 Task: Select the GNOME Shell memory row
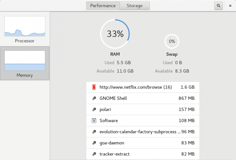143,98
